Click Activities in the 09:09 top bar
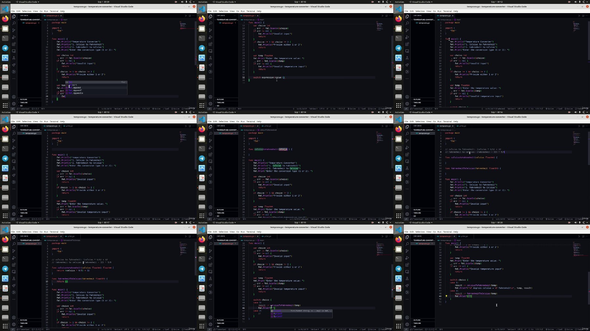 click(6, 2)
